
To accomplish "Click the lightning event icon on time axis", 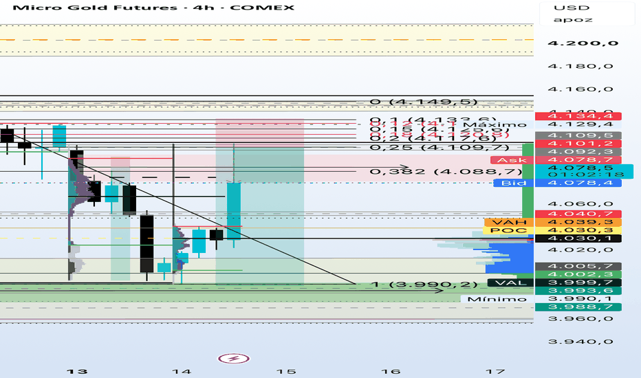I will pos(234,359).
